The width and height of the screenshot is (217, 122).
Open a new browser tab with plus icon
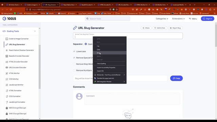(x=190, y=5)
